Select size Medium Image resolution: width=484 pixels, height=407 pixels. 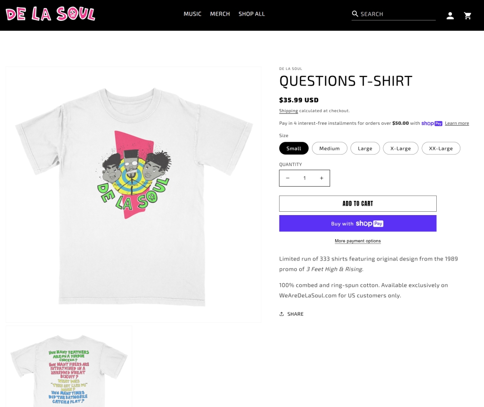[329, 148]
